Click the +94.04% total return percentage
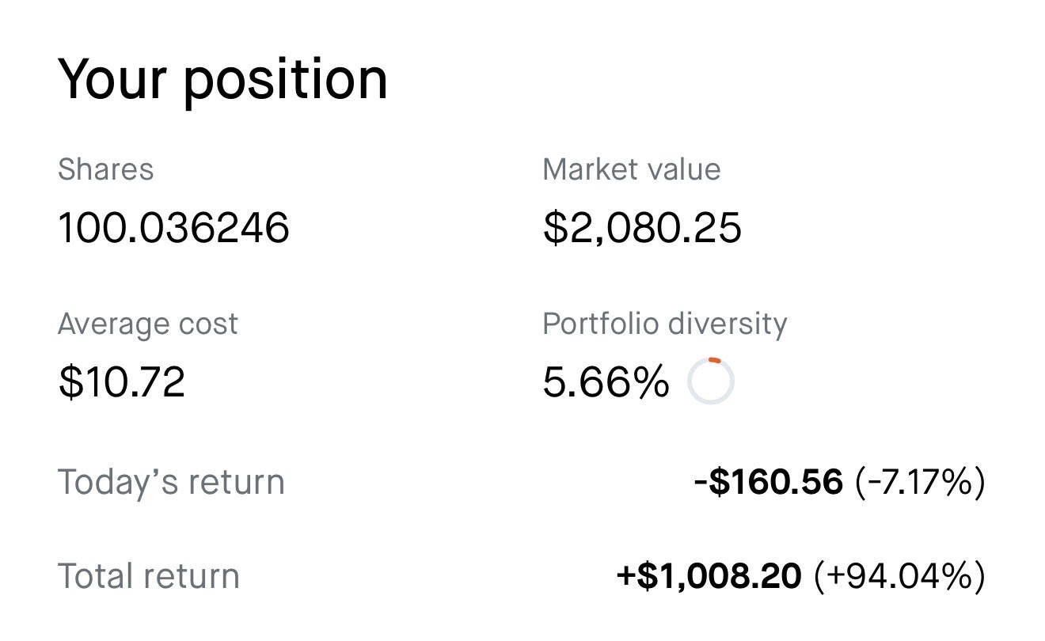This screenshot has width=1045, height=641. [899, 576]
